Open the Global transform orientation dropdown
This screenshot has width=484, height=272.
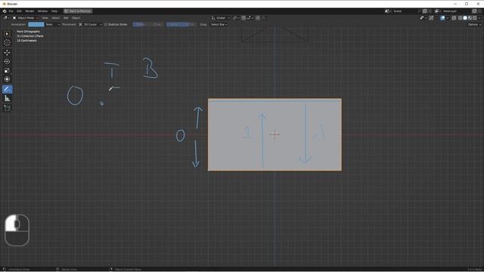point(220,18)
